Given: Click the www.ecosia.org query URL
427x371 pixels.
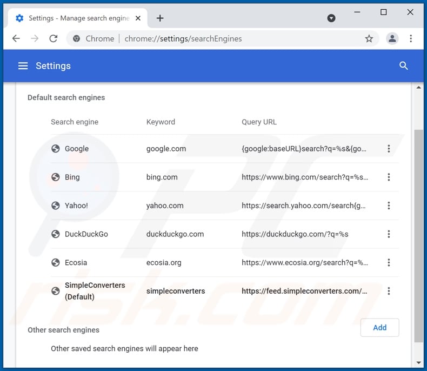Looking at the screenshot, I should point(305,263).
